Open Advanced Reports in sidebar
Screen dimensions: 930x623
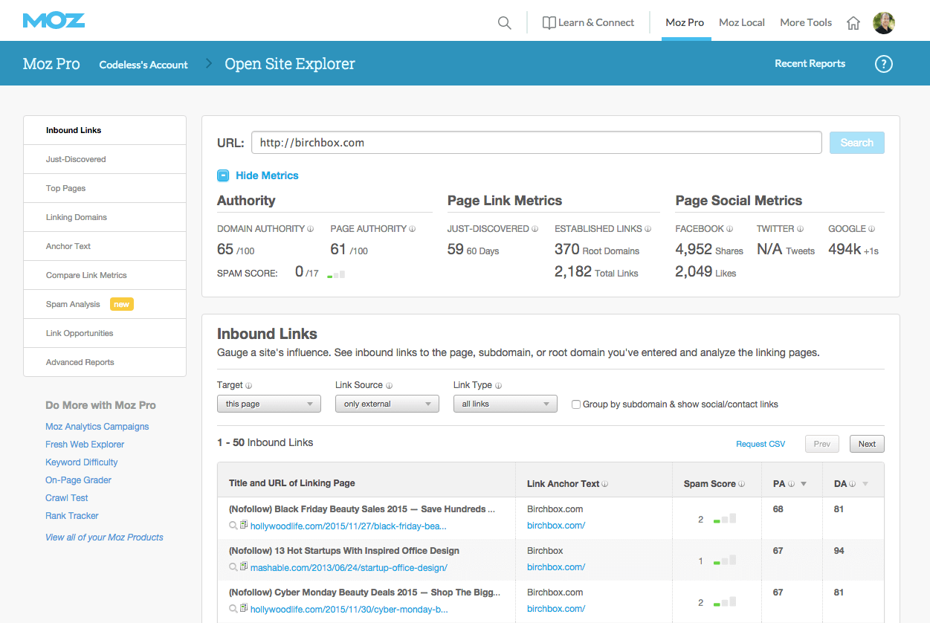point(105,362)
